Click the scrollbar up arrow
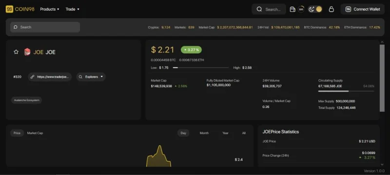Image resolution: width=390 pixels, height=175 pixels. 382,42
